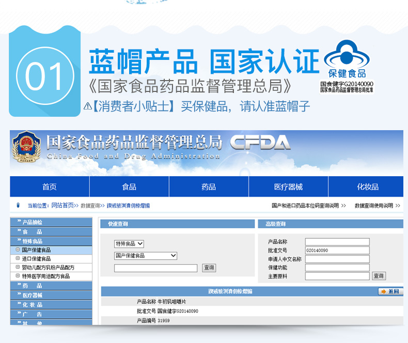Expand the 食品 sidebar section
Screen dimensions: 408x343
coord(51,231)
